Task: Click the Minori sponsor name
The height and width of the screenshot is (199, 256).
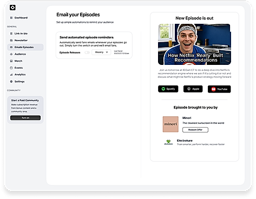Action: [187, 118]
